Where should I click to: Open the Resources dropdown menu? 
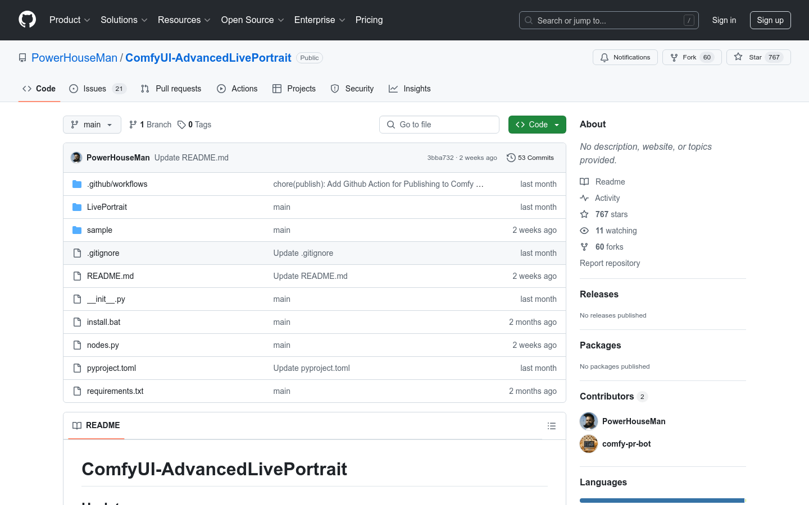coord(184,20)
